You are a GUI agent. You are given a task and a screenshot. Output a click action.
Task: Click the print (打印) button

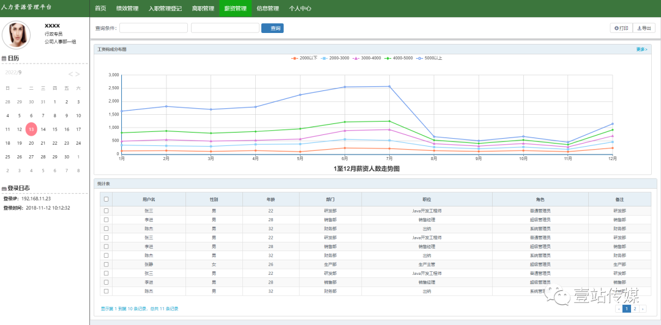(621, 28)
